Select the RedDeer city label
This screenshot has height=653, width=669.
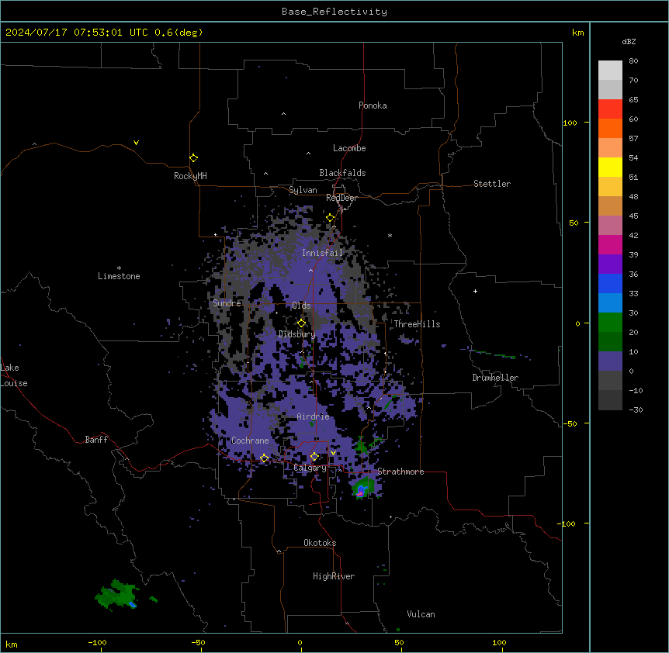coord(341,198)
